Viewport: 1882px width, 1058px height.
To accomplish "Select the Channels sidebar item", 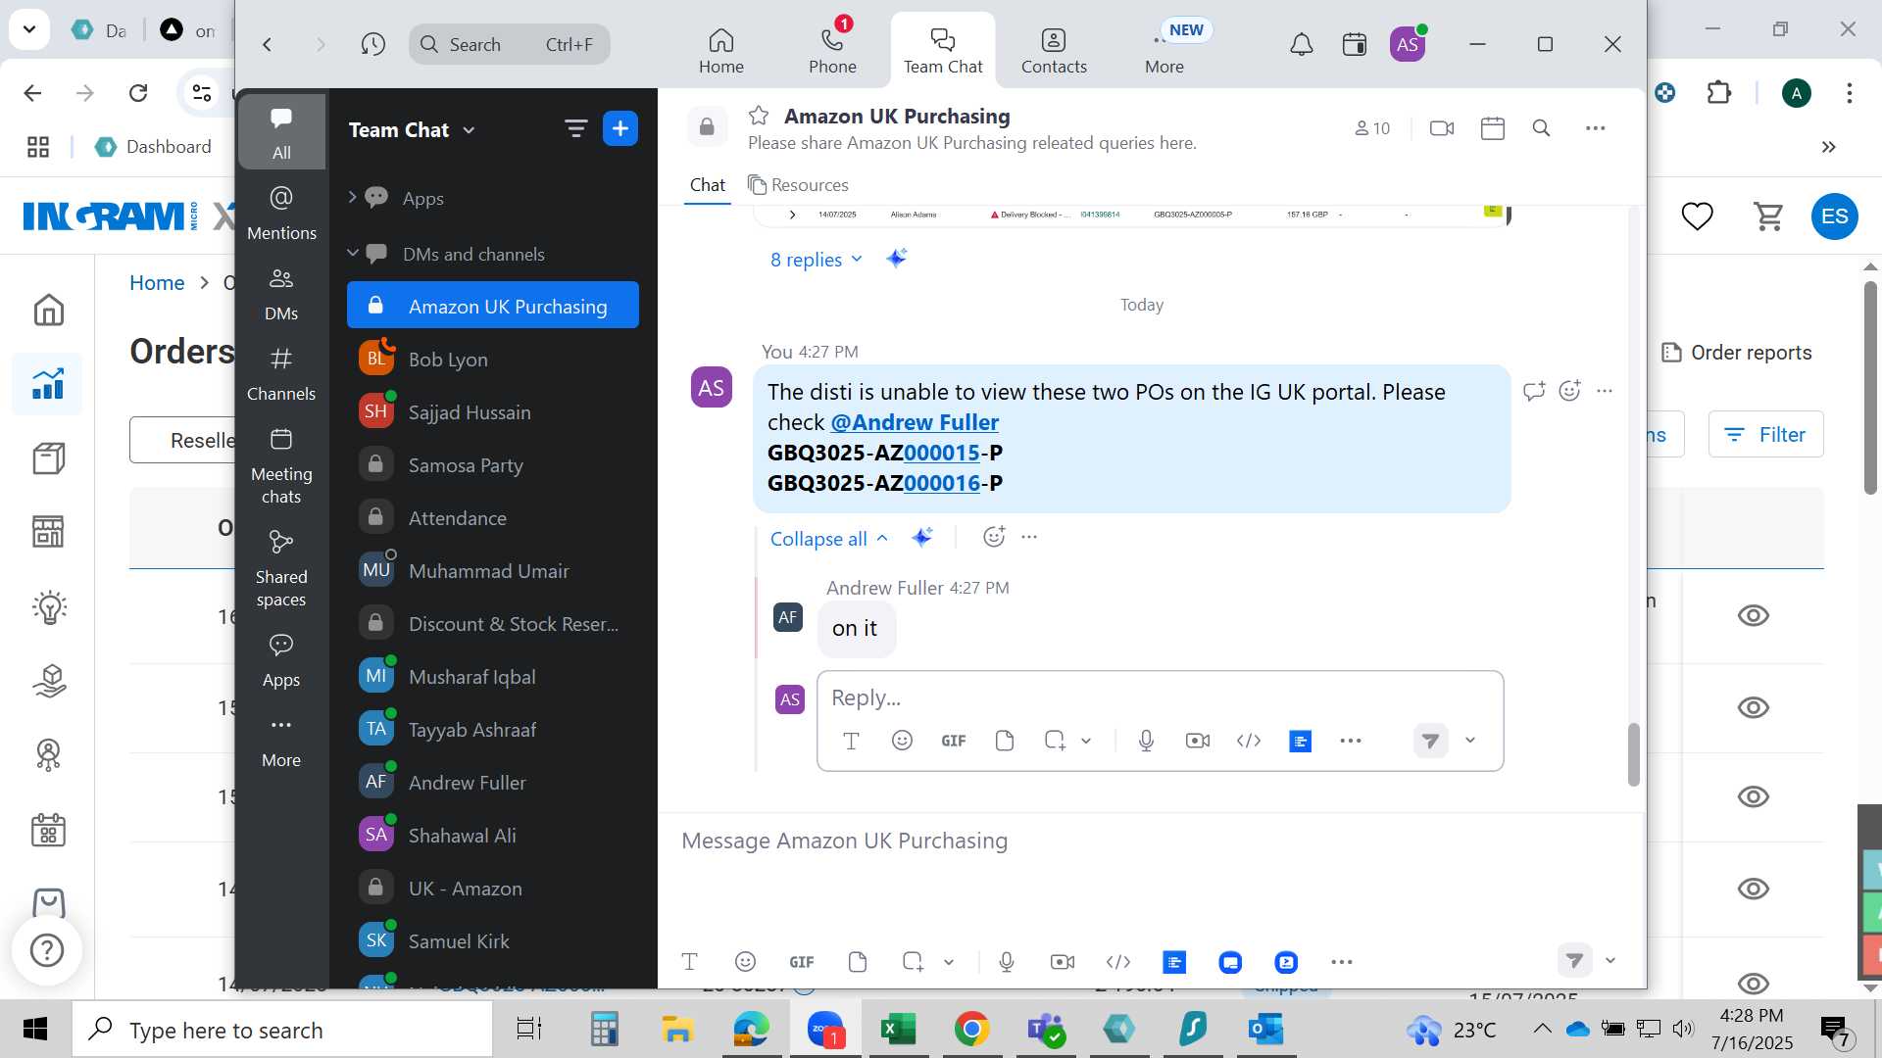I will pos(281,373).
